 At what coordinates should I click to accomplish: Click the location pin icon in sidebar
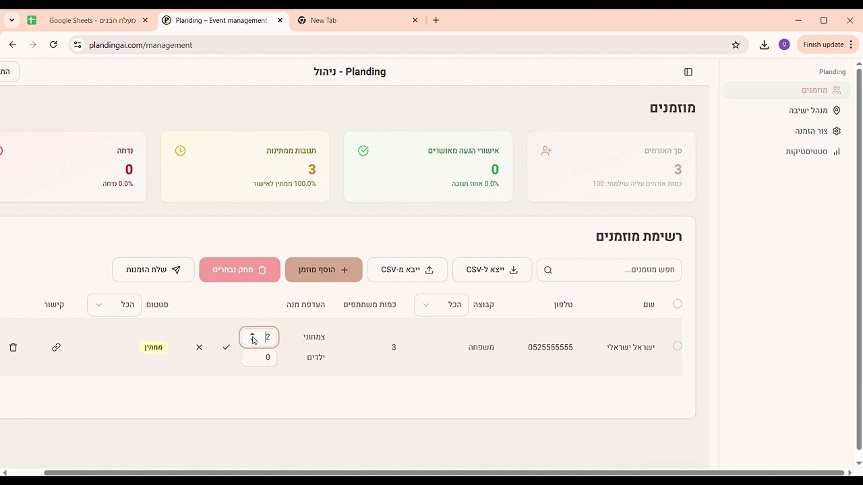coord(837,110)
